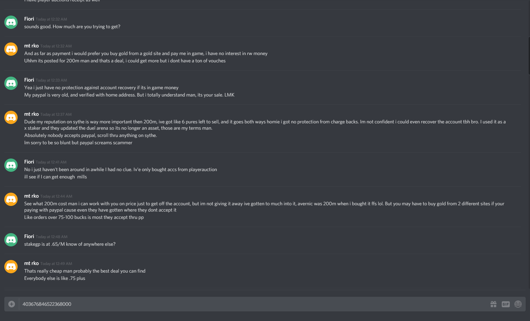Viewport: 530px width, 321px height.
Task: Click mt rko's avatar at 12:49 AM
Action: (x=11, y=267)
